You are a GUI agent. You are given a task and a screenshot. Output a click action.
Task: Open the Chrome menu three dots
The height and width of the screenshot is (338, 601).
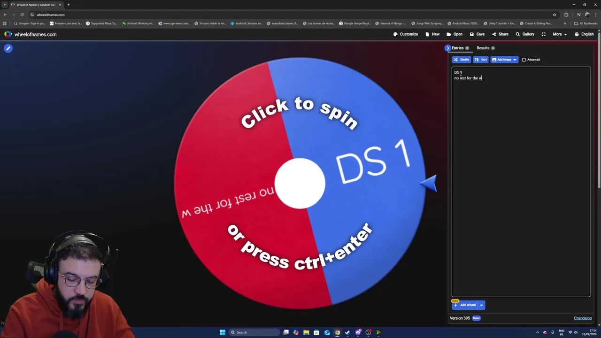595,15
